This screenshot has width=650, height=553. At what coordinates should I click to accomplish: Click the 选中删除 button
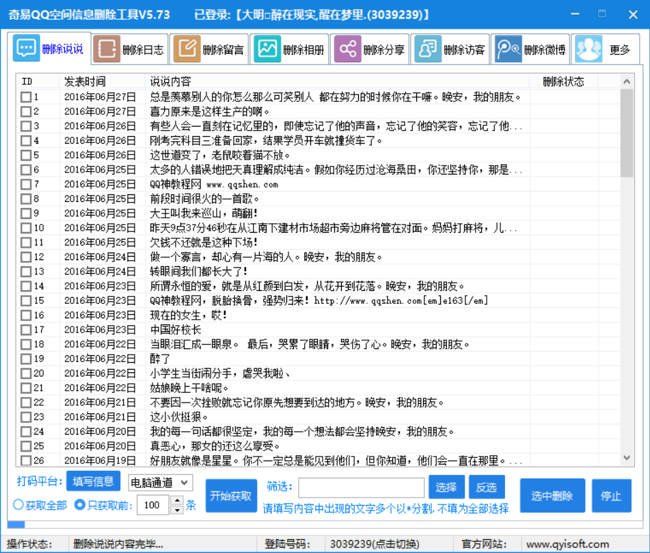click(x=552, y=496)
